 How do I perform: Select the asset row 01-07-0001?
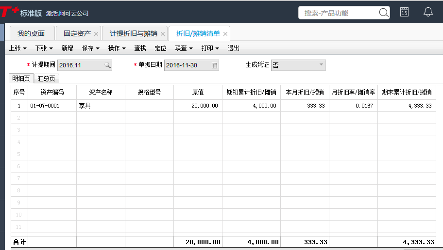(45, 106)
